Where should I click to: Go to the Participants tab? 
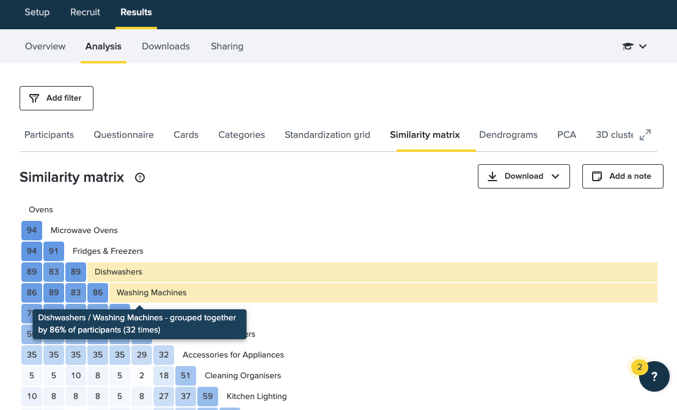click(49, 135)
